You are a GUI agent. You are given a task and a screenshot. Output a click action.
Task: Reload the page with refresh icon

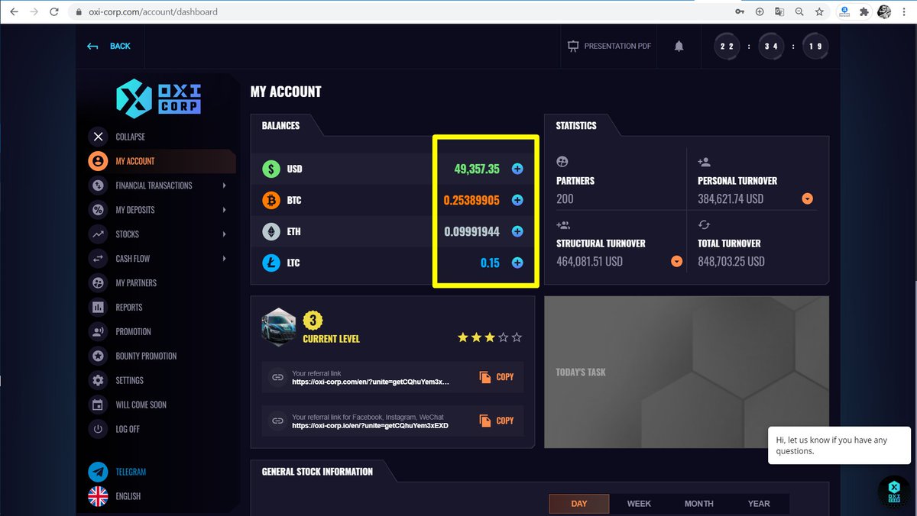pyautogui.click(x=53, y=12)
